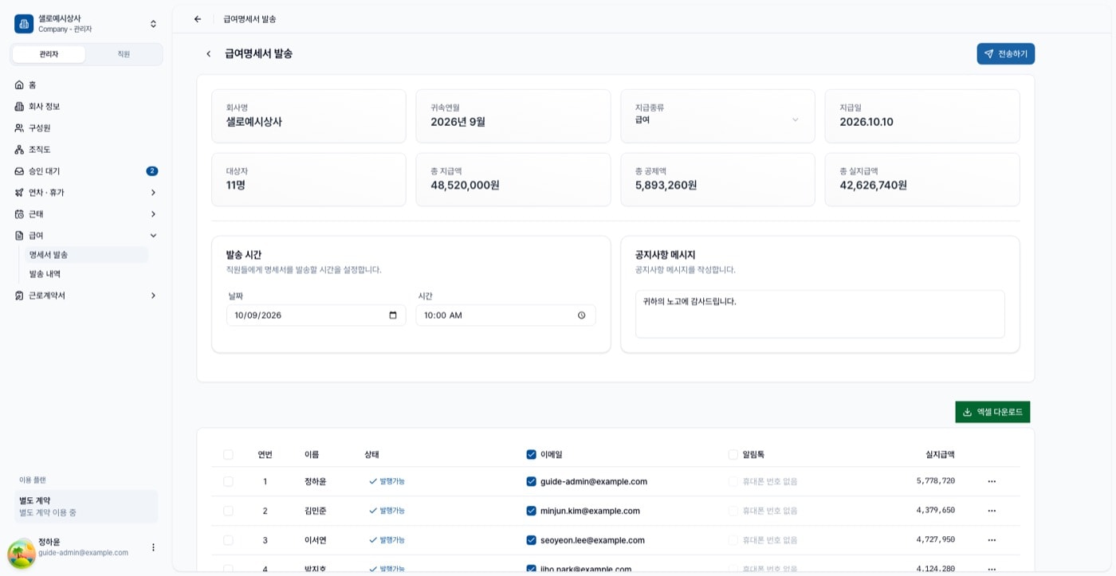Click the 홈 home icon in sidebar
Viewport: 1116px width, 576px height.
[x=19, y=84]
